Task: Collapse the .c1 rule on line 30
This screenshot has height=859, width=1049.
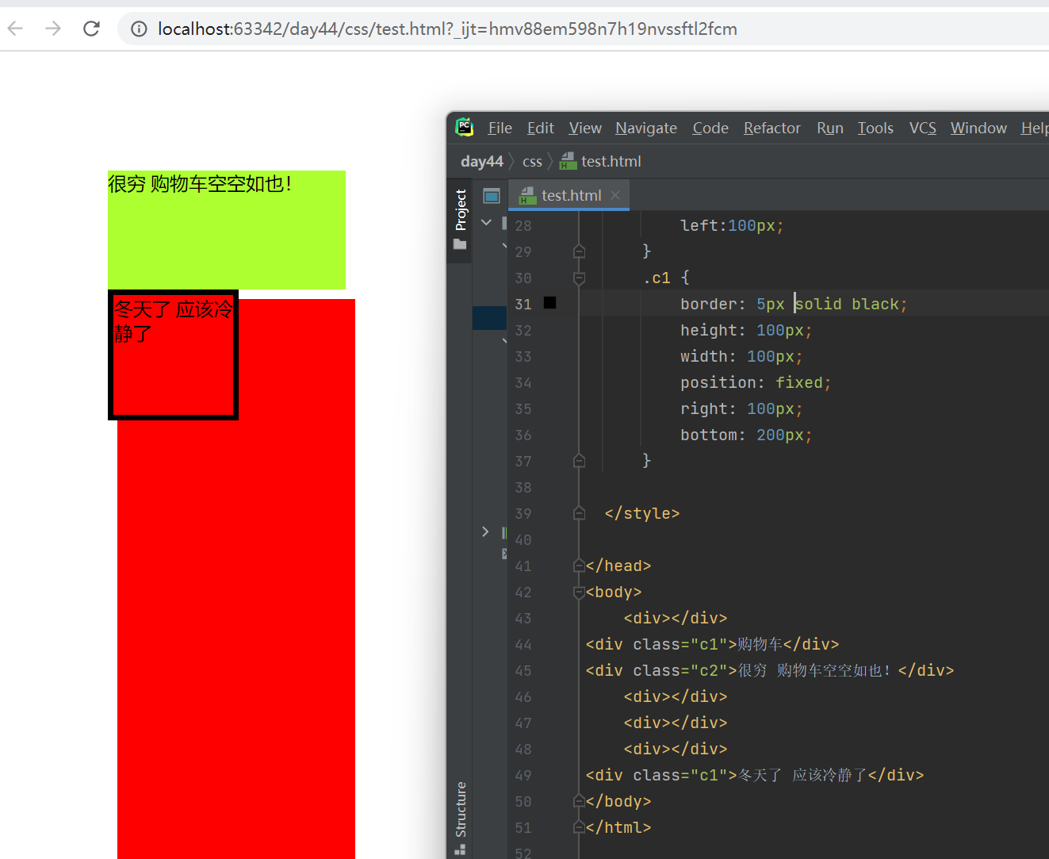Action: [579, 278]
